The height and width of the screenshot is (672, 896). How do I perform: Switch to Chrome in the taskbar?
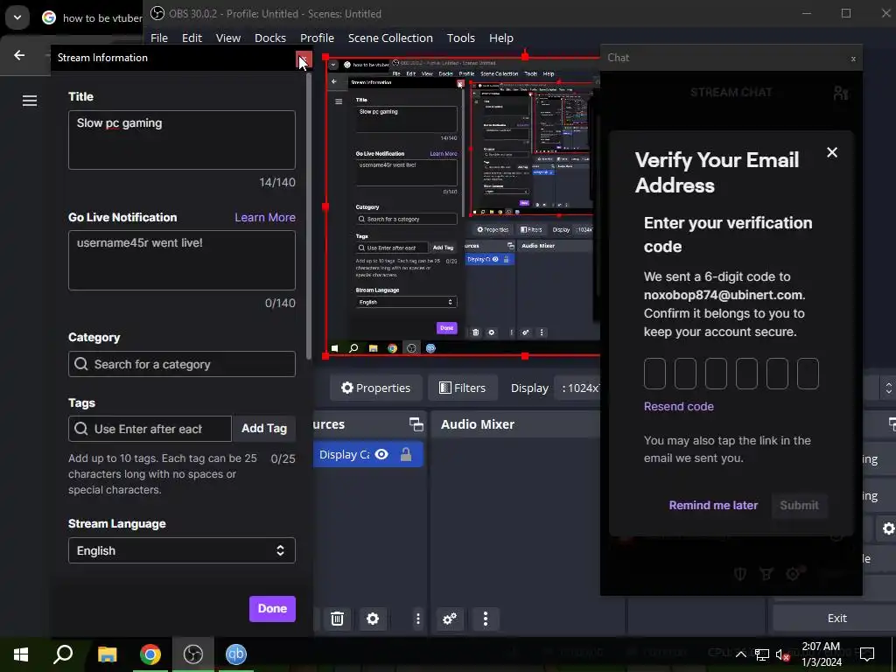(x=150, y=654)
